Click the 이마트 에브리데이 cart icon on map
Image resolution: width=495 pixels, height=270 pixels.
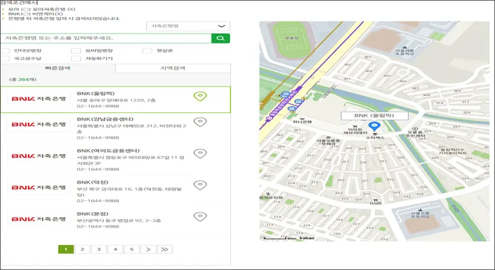pos(355,126)
